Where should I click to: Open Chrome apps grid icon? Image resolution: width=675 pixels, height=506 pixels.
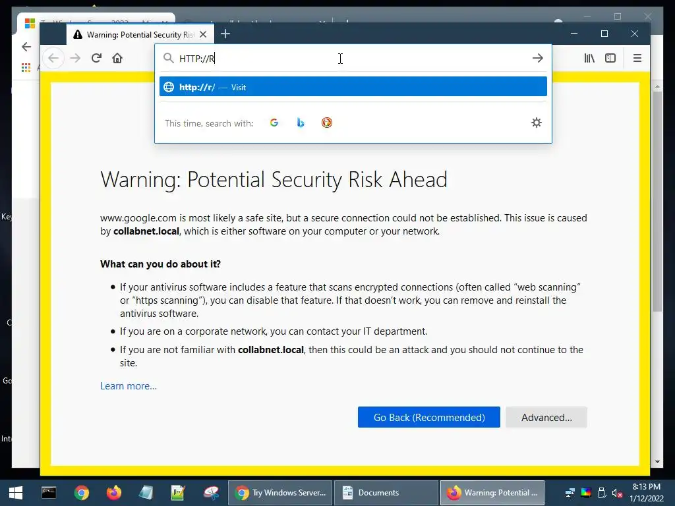coord(26,68)
